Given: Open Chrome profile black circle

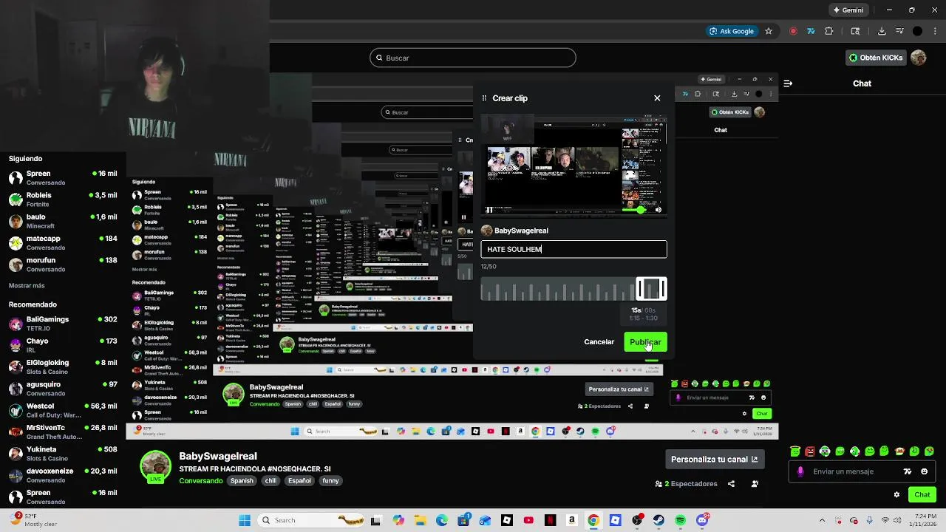Looking at the screenshot, I should (917, 31).
